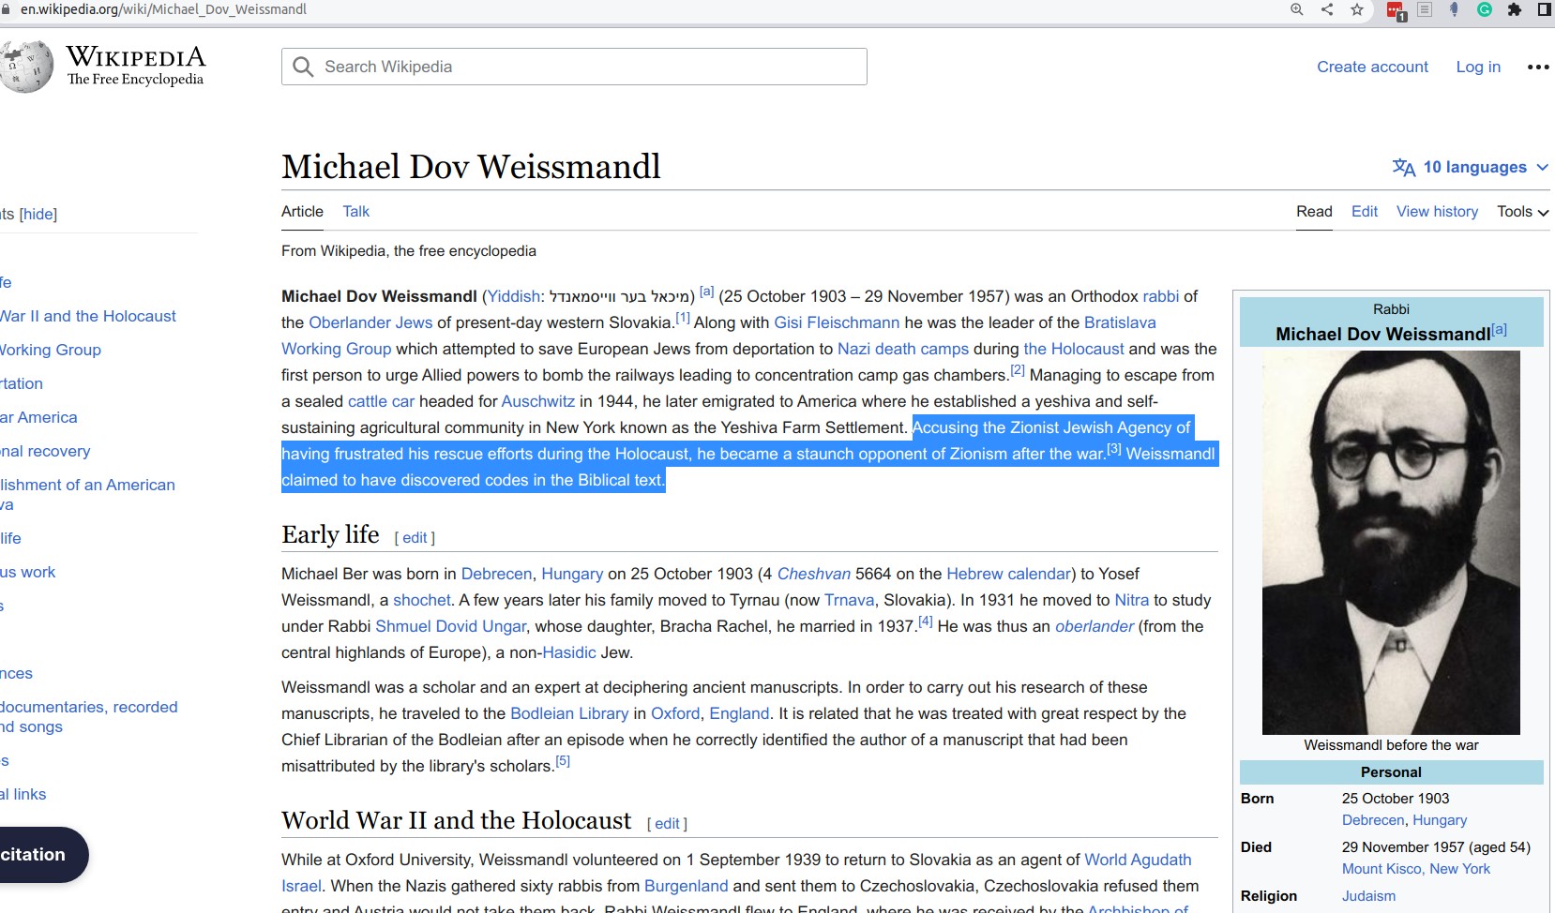
Task: Hide the contents sidebar
Action: (38, 214)
